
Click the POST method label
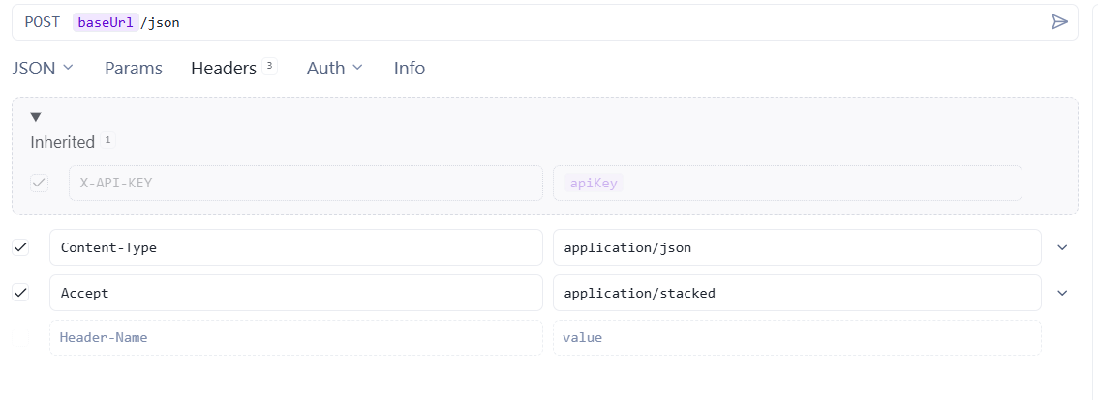[x=43, y=22]
